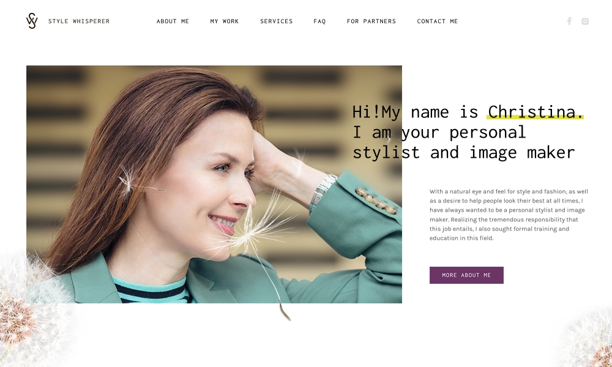Click the Style Whisperer brand name
Screen dimensions: 612x367
coord(79,21)
